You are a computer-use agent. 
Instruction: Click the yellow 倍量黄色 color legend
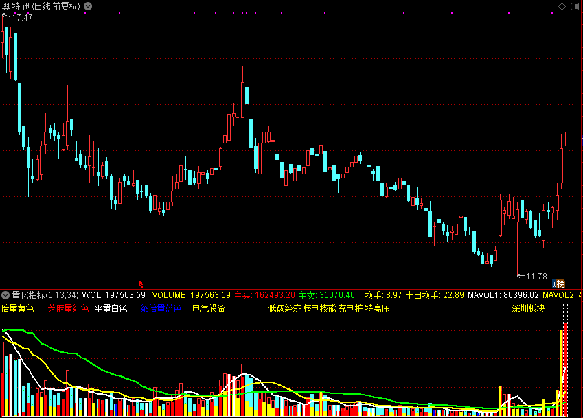(17, 309)
